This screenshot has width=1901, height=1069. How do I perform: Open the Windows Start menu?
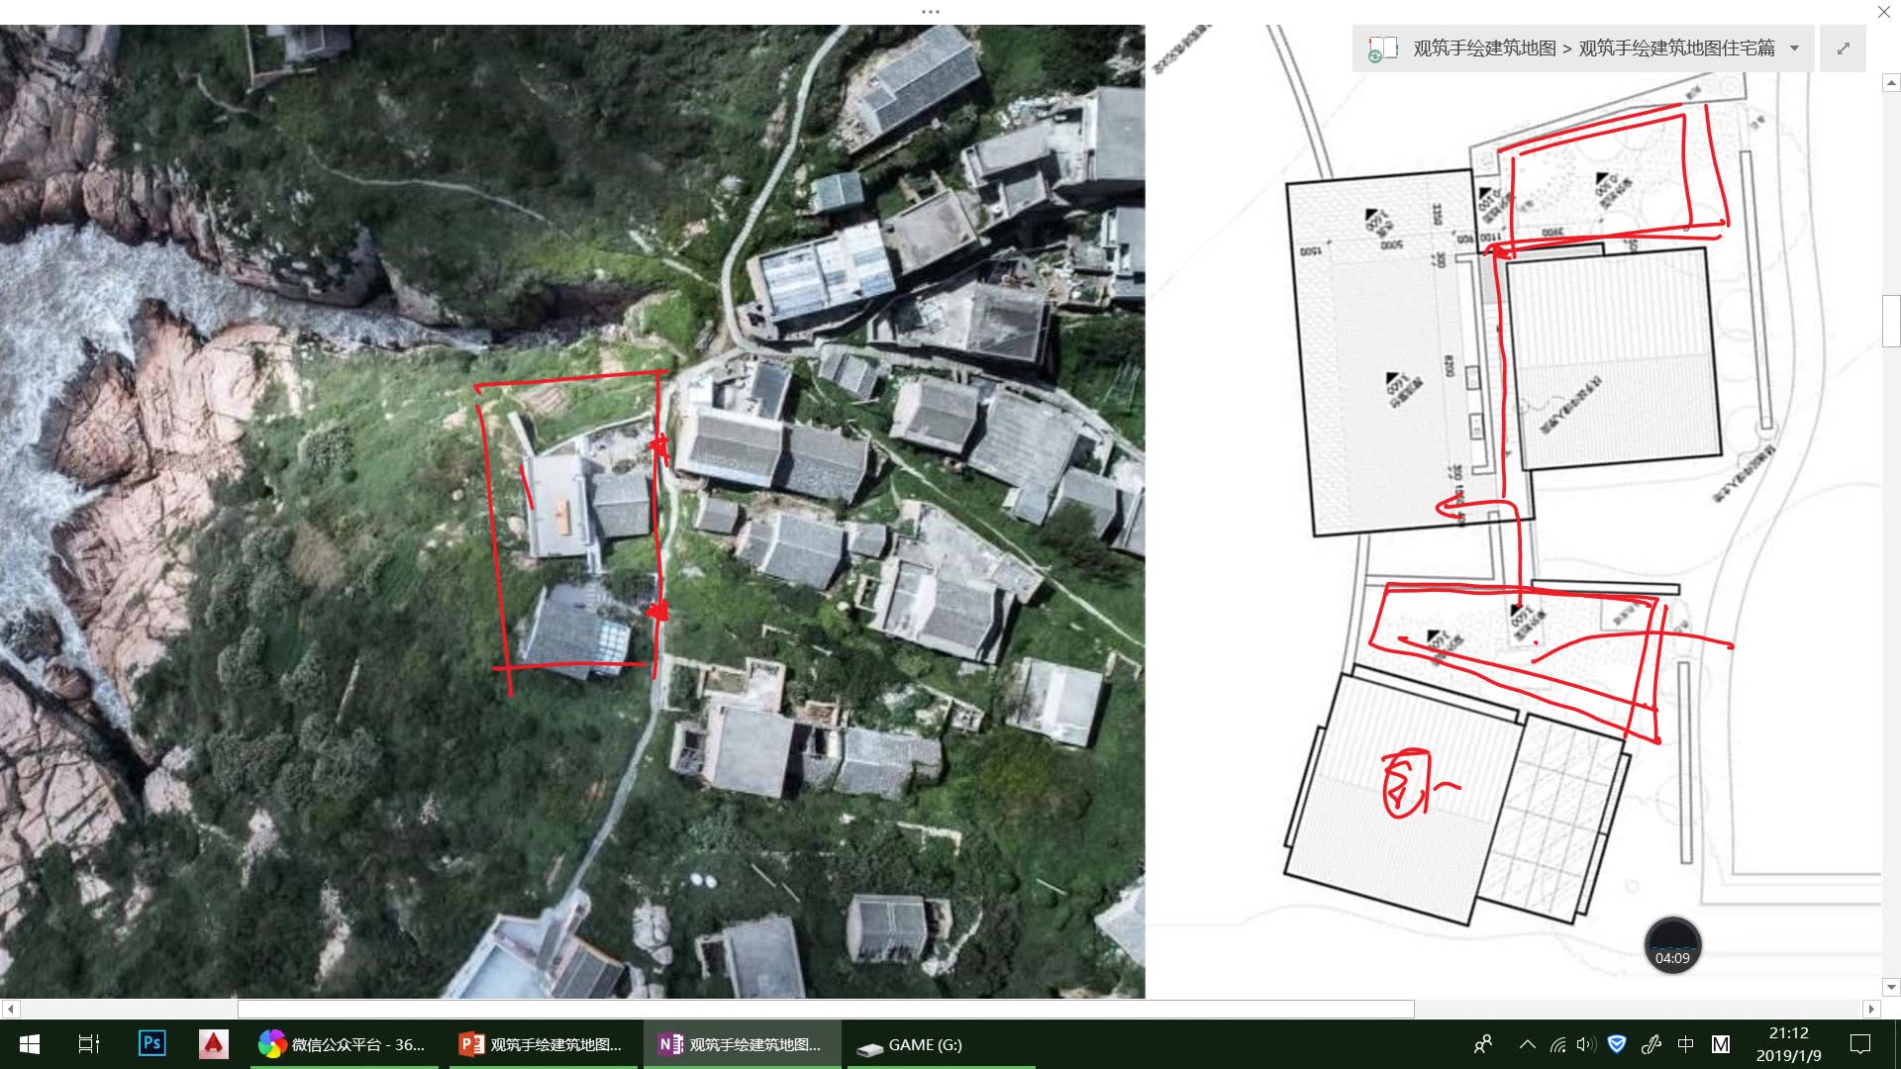(x=30, y=1044)
